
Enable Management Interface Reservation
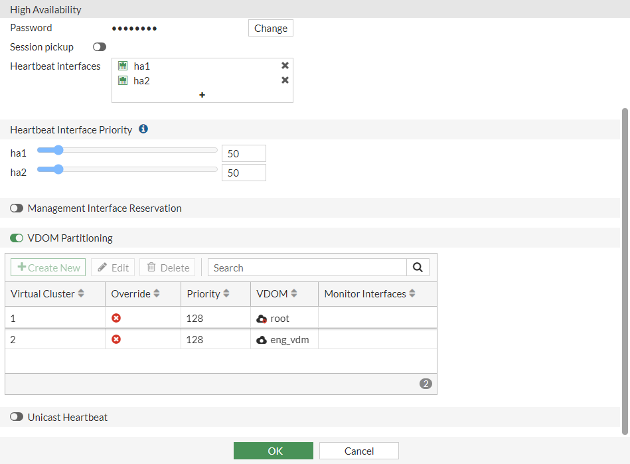point(17,208)
